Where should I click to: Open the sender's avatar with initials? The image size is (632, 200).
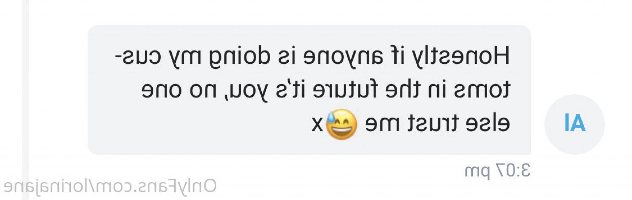point(574,124)
